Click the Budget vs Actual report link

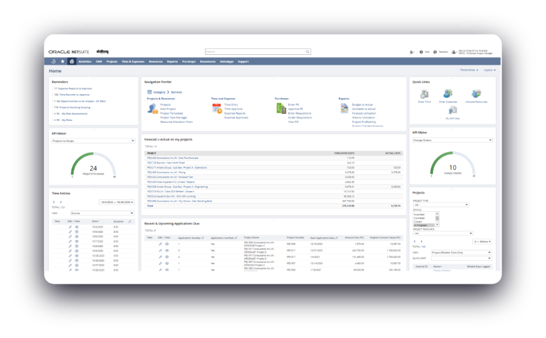click(x=363, y=105)
